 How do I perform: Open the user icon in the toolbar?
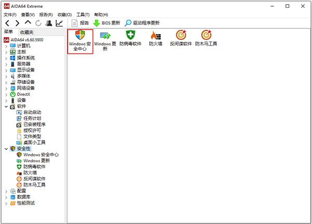49,23
